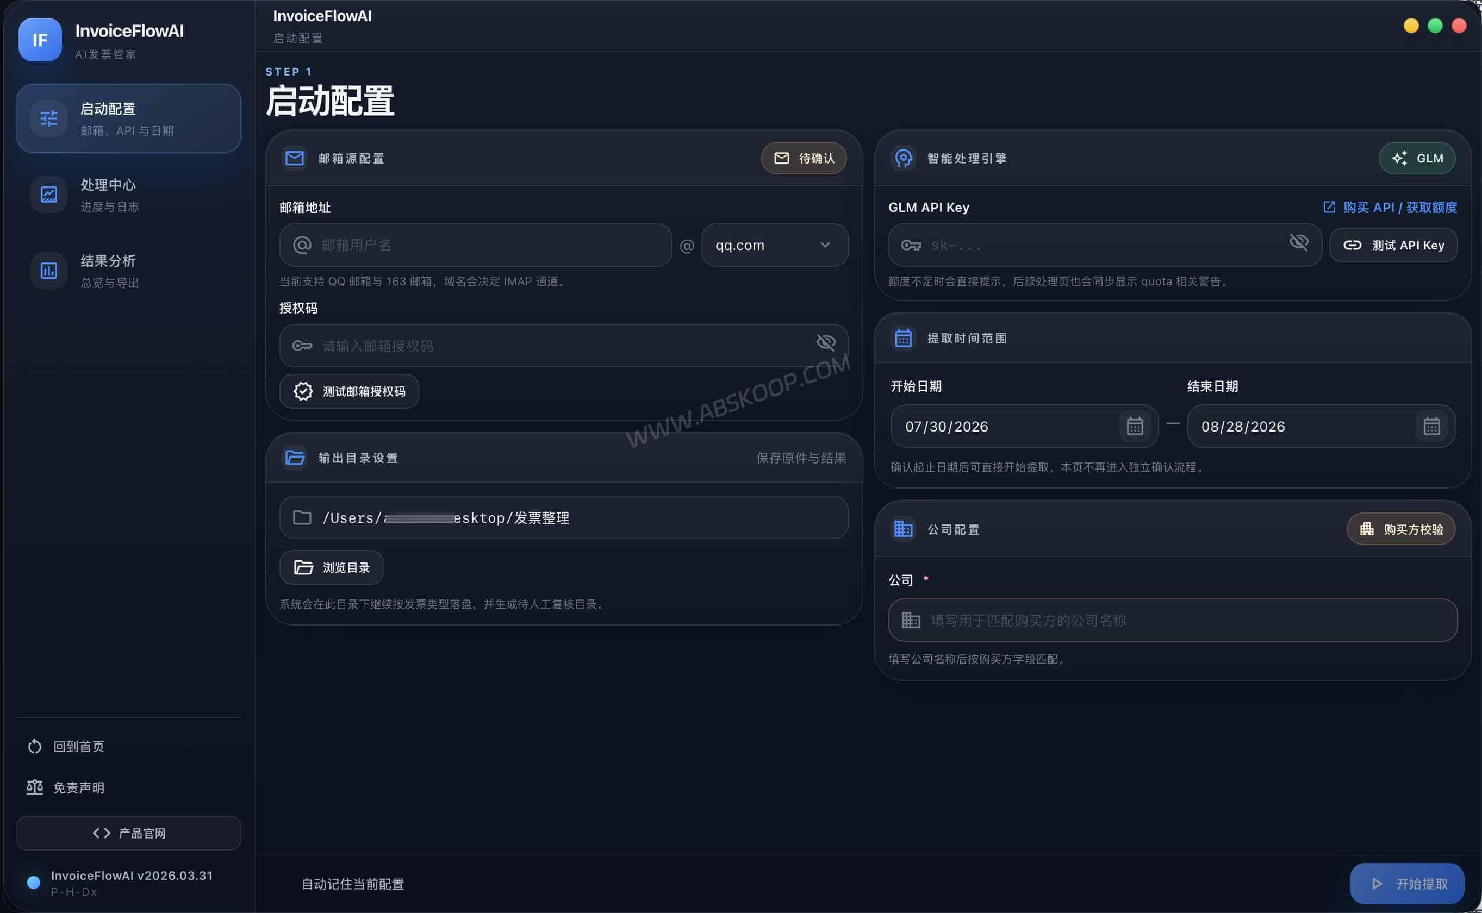
Task: Open the 结果分析 sidebar tab
Action: (x=129, y=271)
